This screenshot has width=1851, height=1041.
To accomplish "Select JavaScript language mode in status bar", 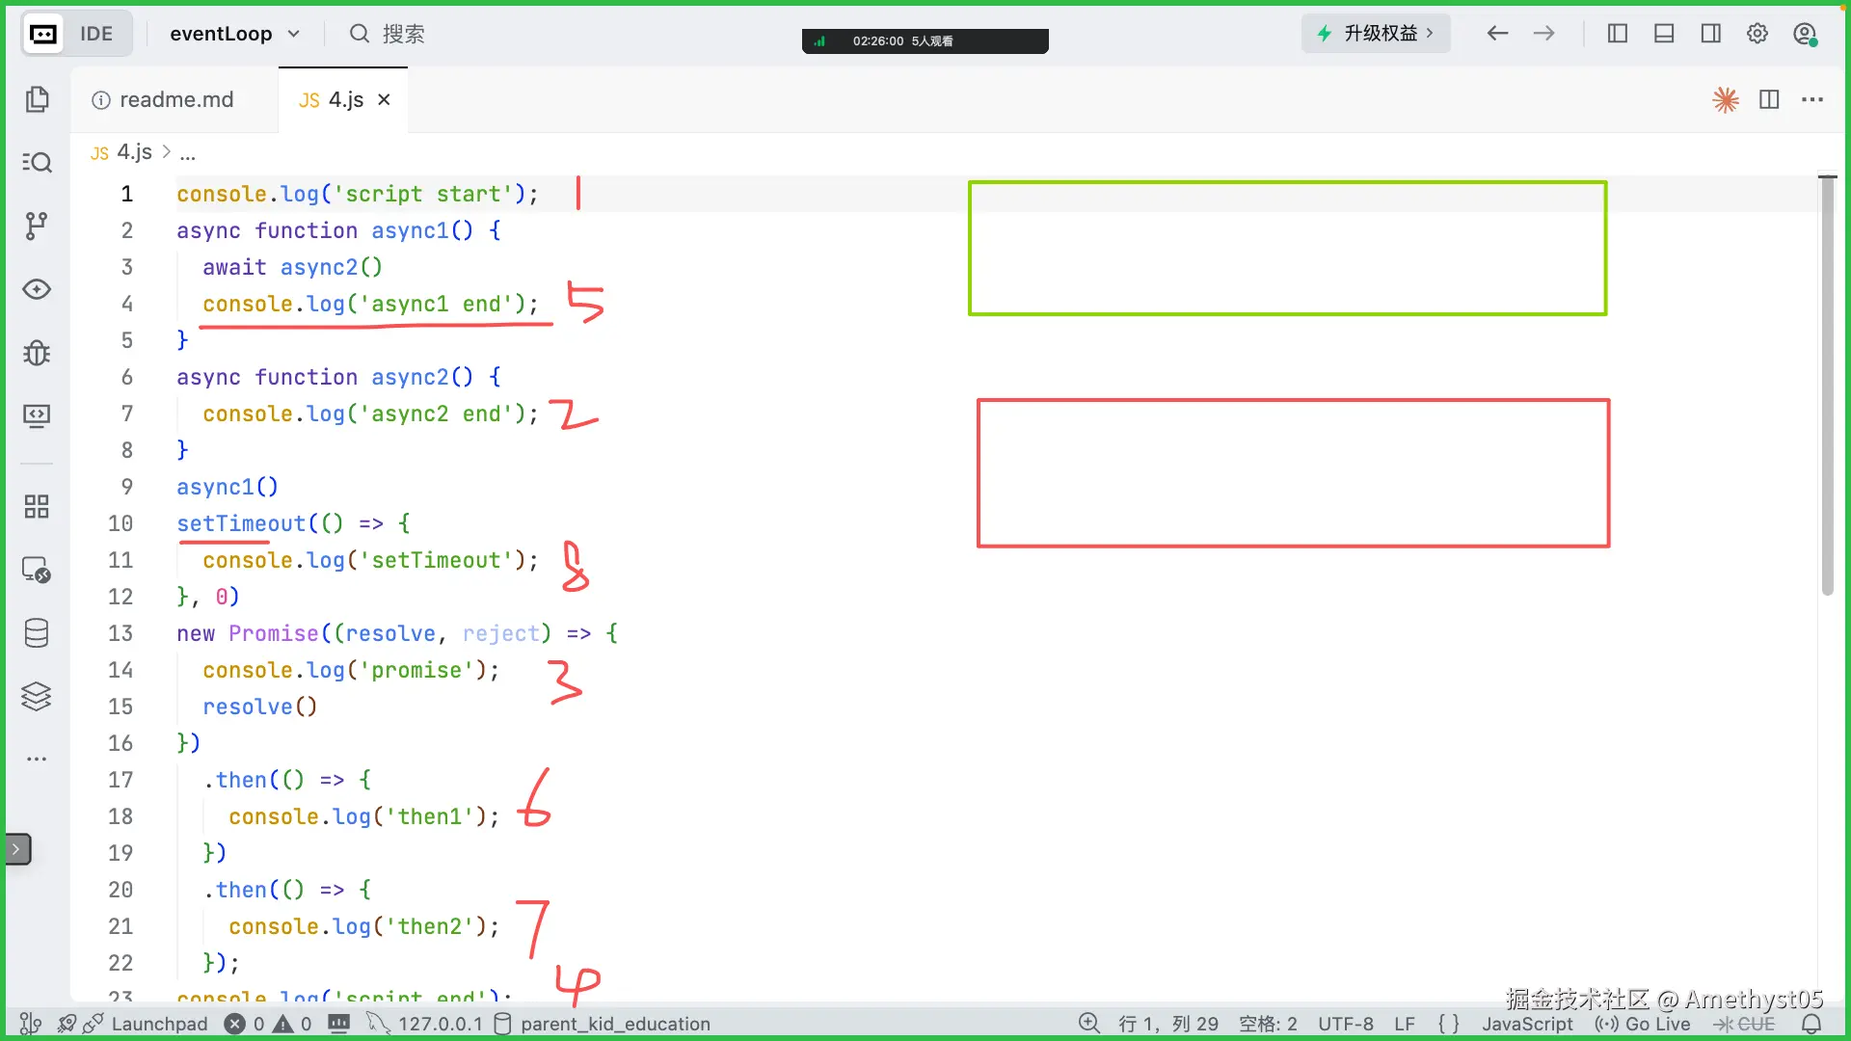I will (x=1527, y=1024).
